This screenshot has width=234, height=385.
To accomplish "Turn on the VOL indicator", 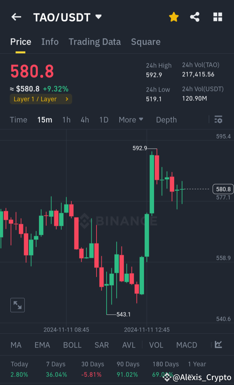I will pos(156,345).
